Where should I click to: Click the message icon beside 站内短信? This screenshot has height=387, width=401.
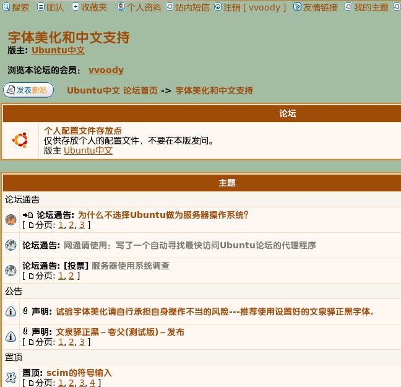pos(170,7)
